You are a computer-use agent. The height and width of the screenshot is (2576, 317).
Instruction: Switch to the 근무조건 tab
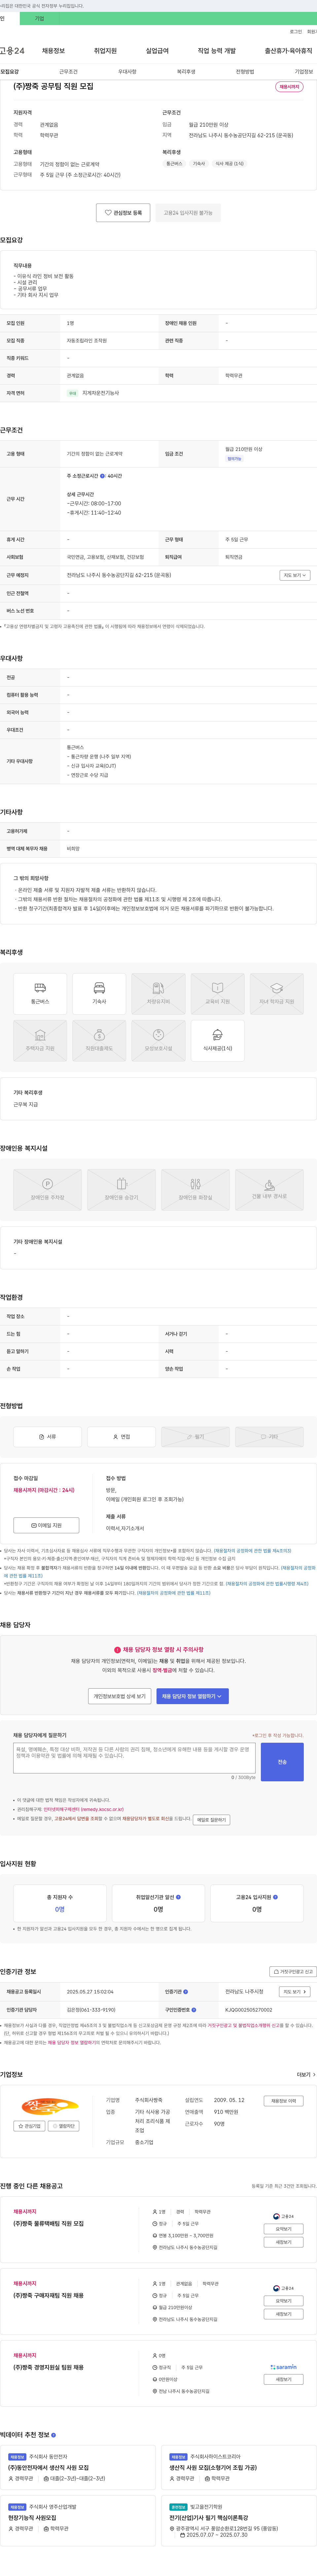pyautogui.click(x=68, y=72)
